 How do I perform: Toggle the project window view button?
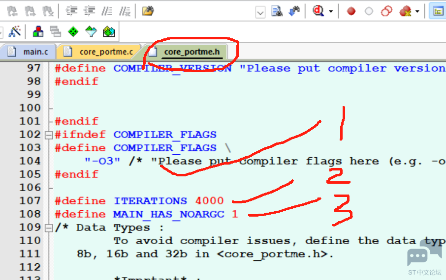pos(438,11)
